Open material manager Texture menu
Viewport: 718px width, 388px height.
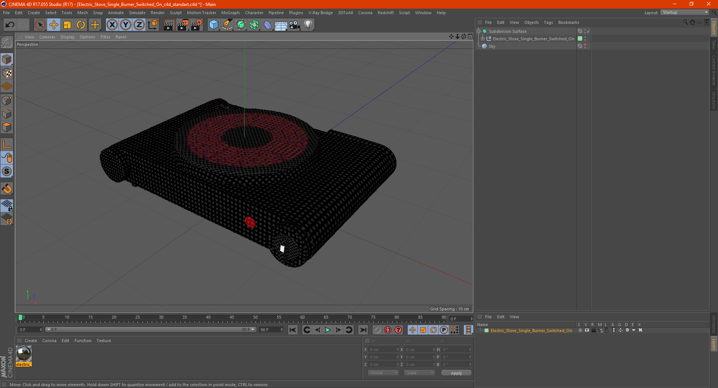click(104, 341)
